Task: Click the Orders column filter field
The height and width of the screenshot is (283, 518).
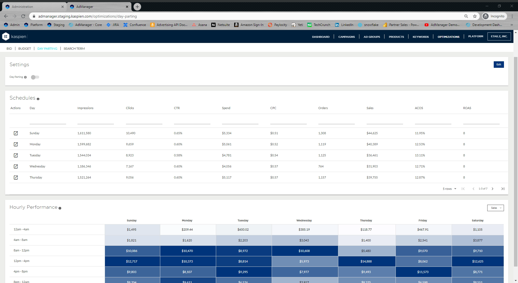Action: [336, 121]
